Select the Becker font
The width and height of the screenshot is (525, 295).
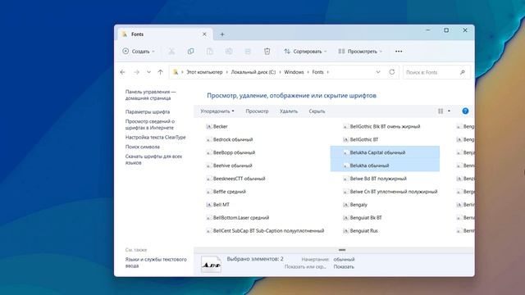pyautogui.click(x=217, y=126)
